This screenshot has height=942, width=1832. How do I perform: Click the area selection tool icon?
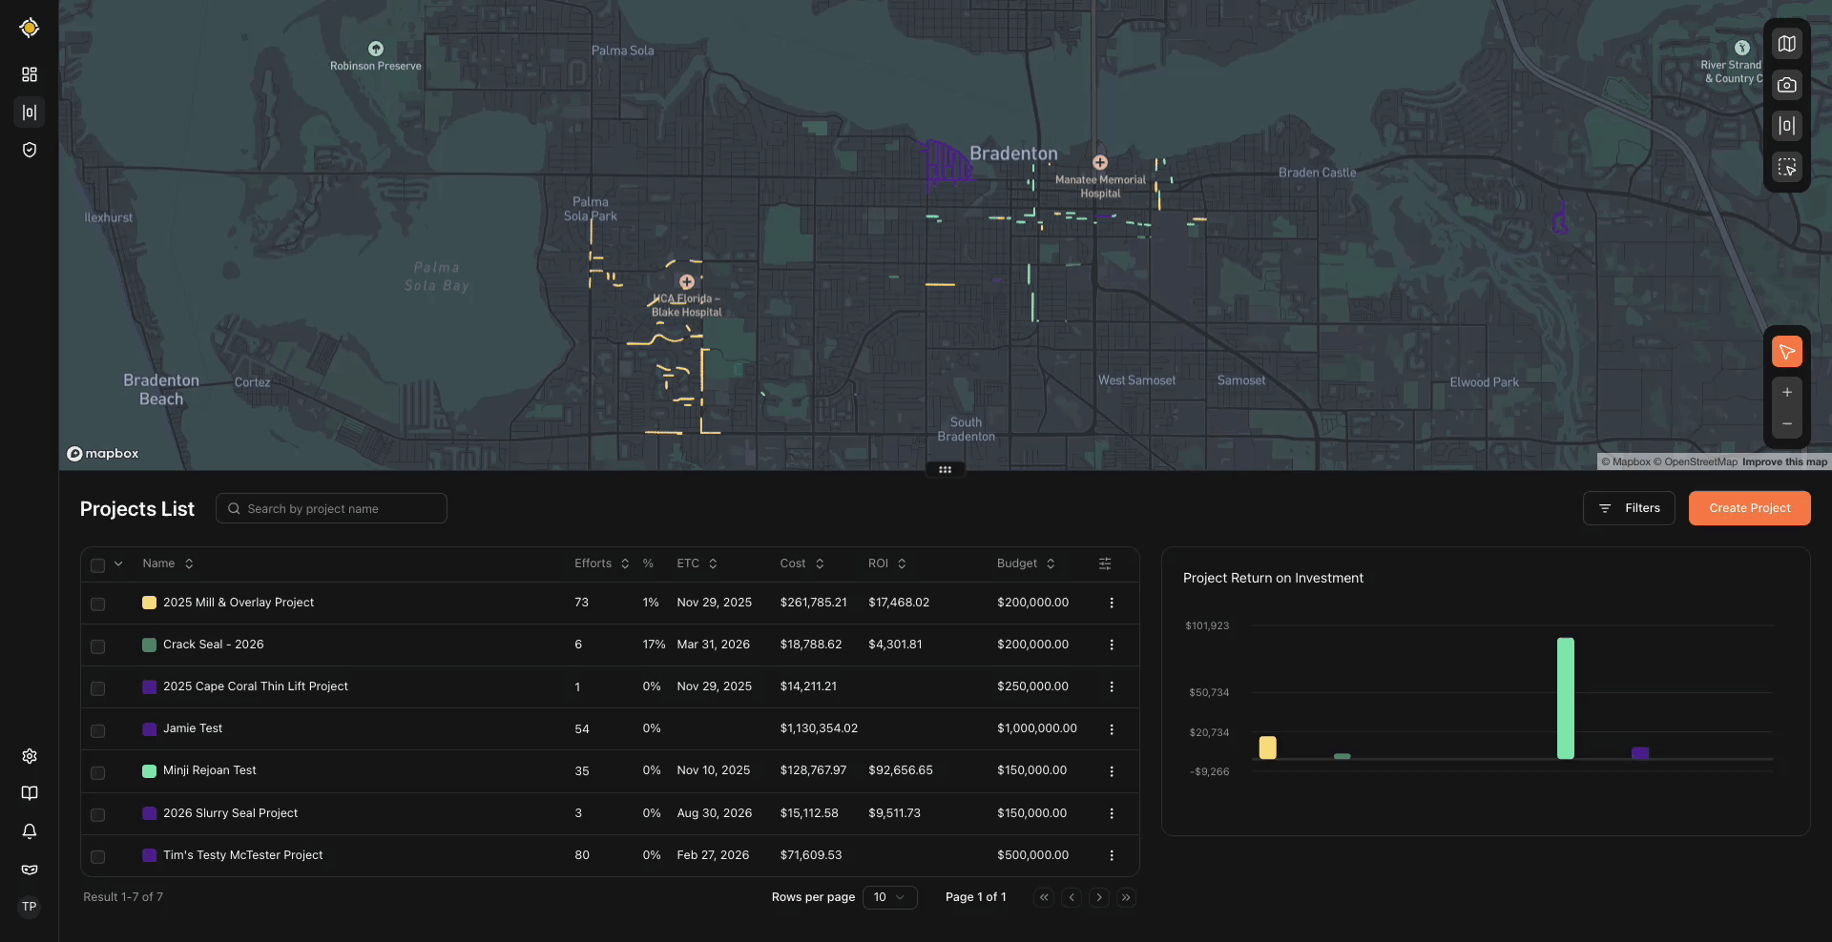1786,167
